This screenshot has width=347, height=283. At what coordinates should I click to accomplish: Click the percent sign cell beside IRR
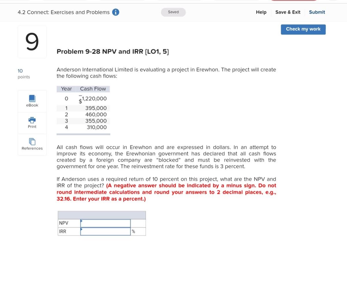click(x=138, y=231)
